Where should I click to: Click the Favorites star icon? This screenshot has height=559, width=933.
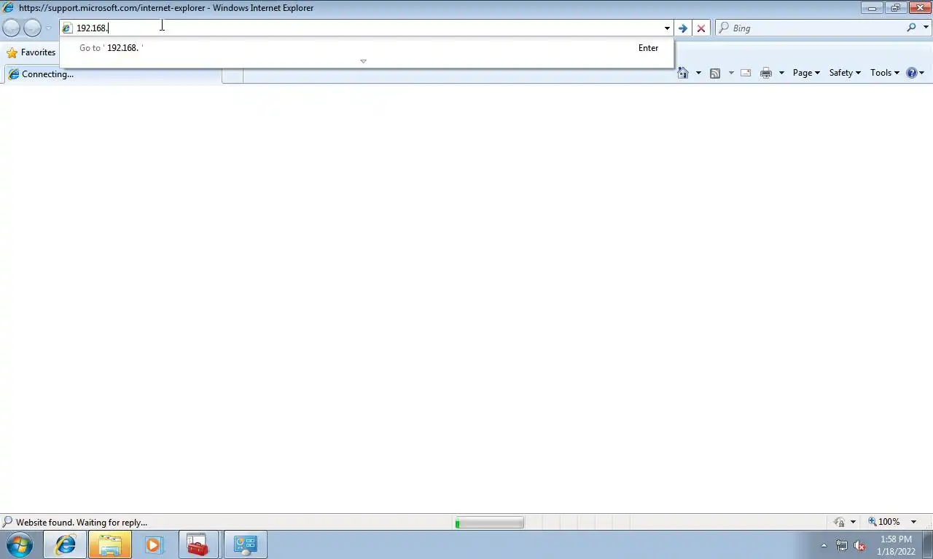(x=12, y=52)
